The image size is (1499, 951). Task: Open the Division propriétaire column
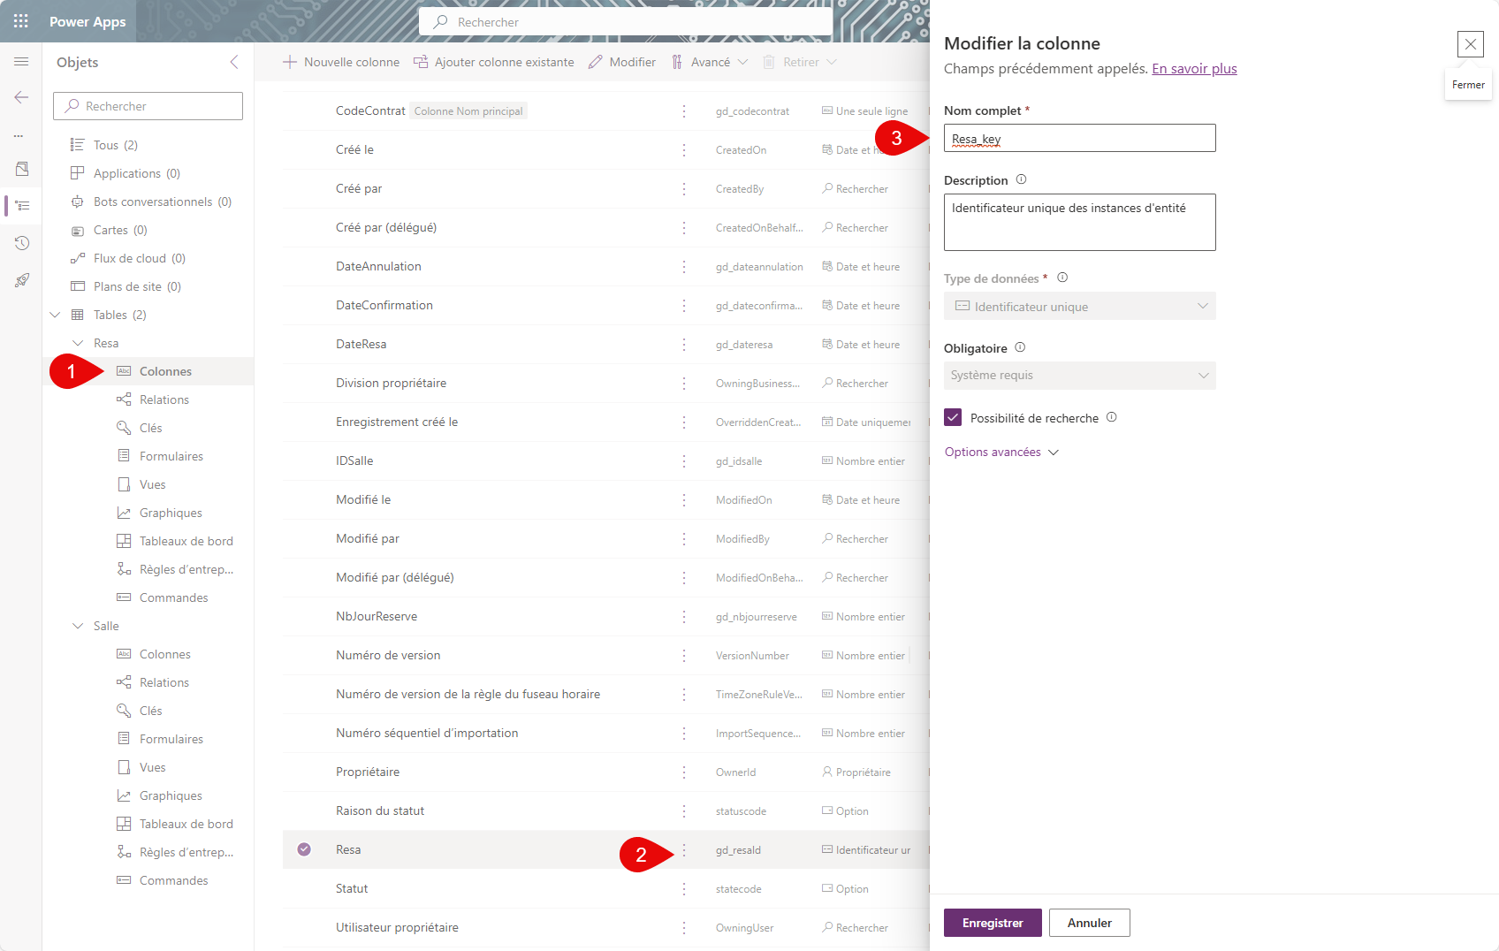391,383
